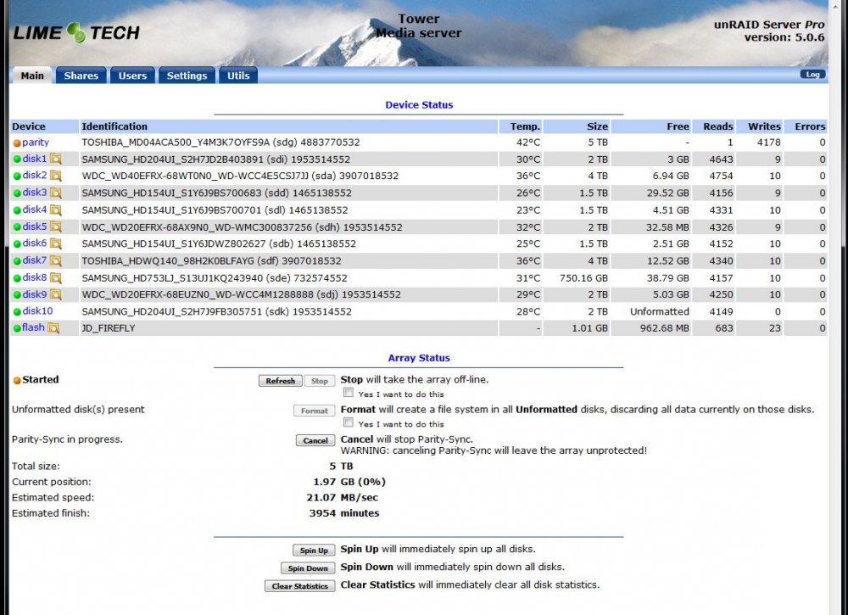Open the disk10 device link
This screenshot has width=848, height=615.
[x=37, y=311]
